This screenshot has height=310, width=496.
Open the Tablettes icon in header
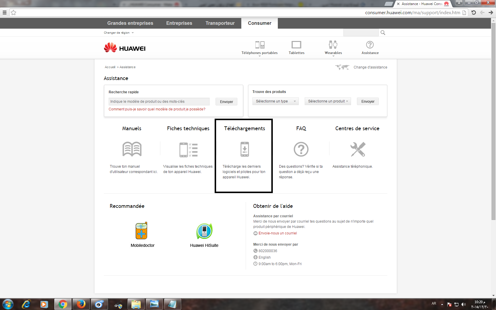pyautogui.click(x=296, y=45)
